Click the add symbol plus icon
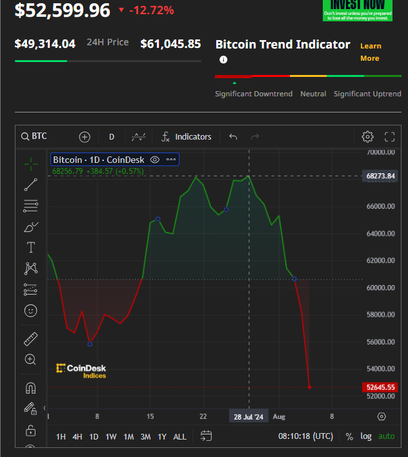 tap(85, 136)
